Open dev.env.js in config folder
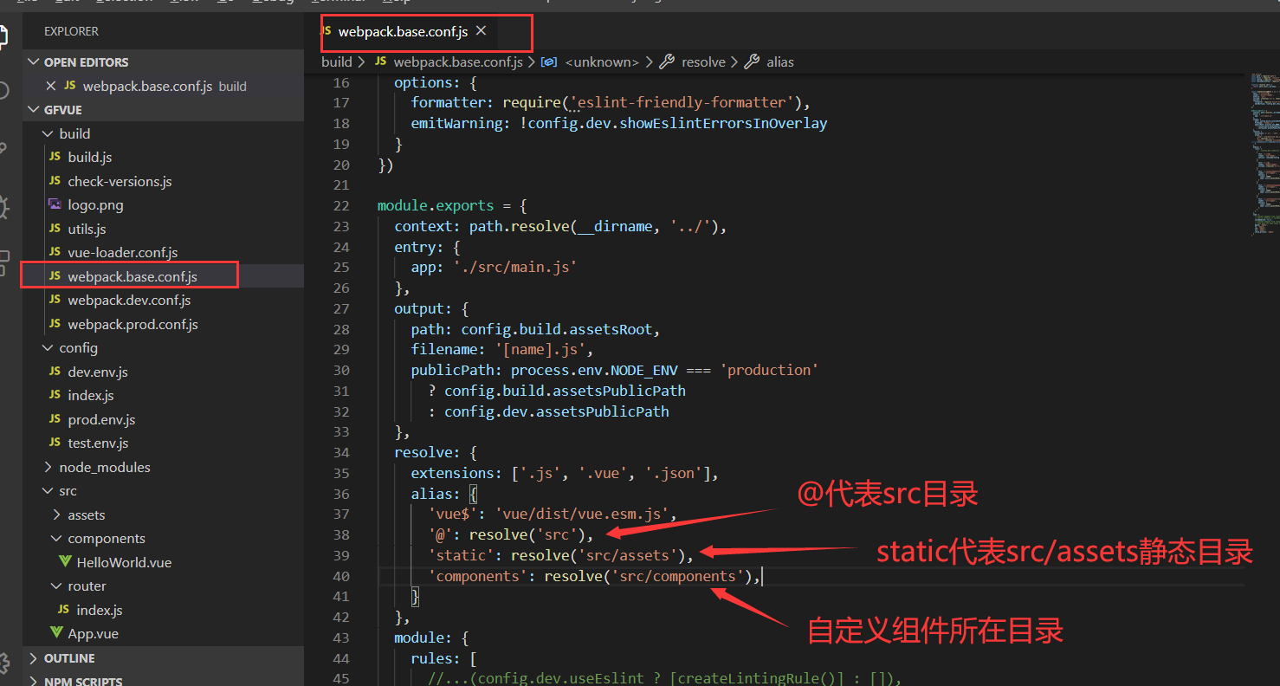 [x=98, y=372]
